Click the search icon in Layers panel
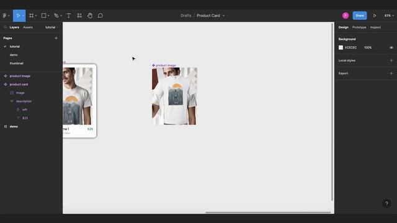The width and height of the screenshot is (397, 223). click(6, 27)
